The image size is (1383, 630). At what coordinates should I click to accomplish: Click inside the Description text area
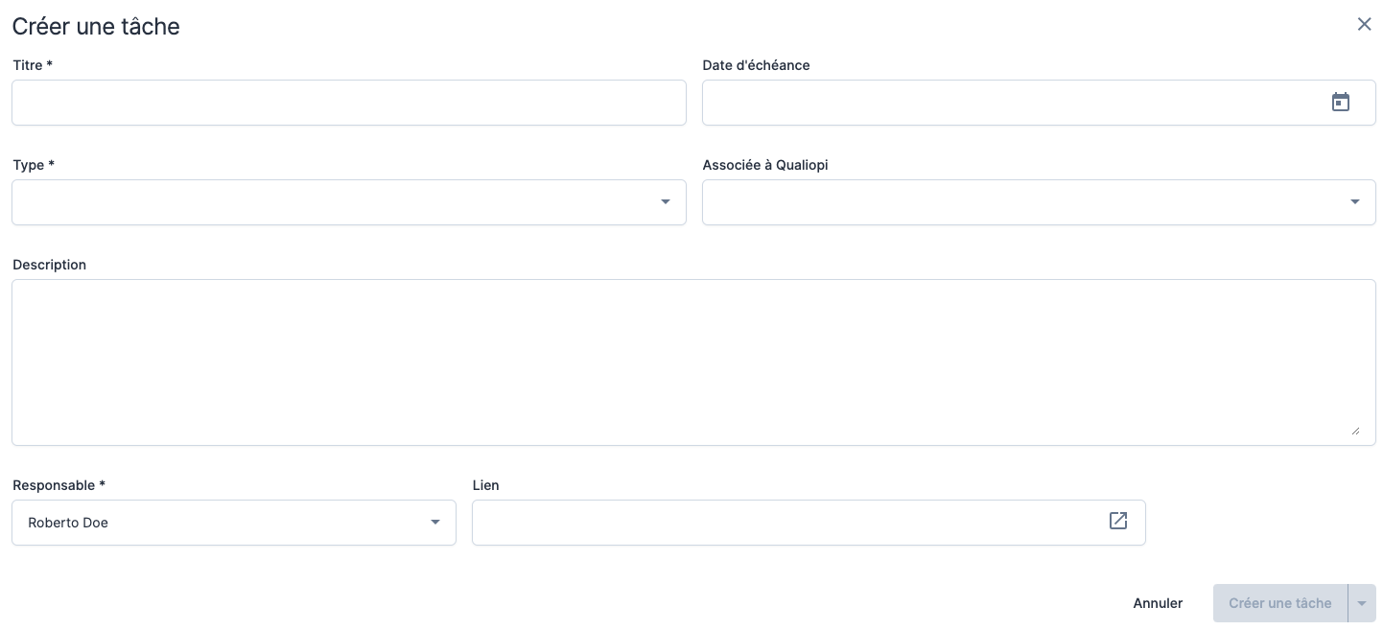pyautogui.click(x=692, y=362)
